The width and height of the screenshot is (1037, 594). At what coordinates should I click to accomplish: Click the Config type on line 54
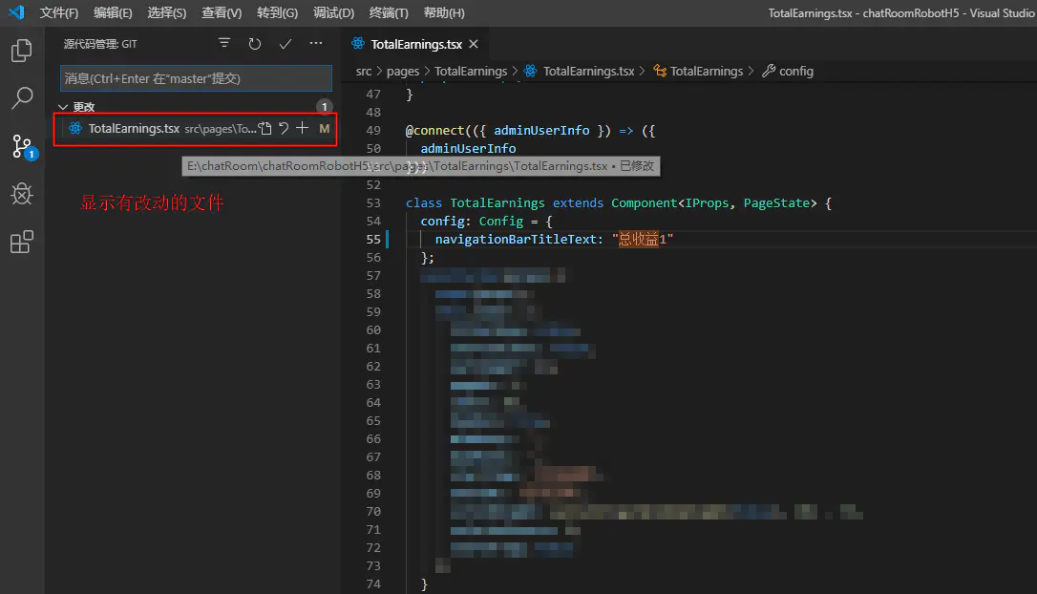(x=500, y=221)
